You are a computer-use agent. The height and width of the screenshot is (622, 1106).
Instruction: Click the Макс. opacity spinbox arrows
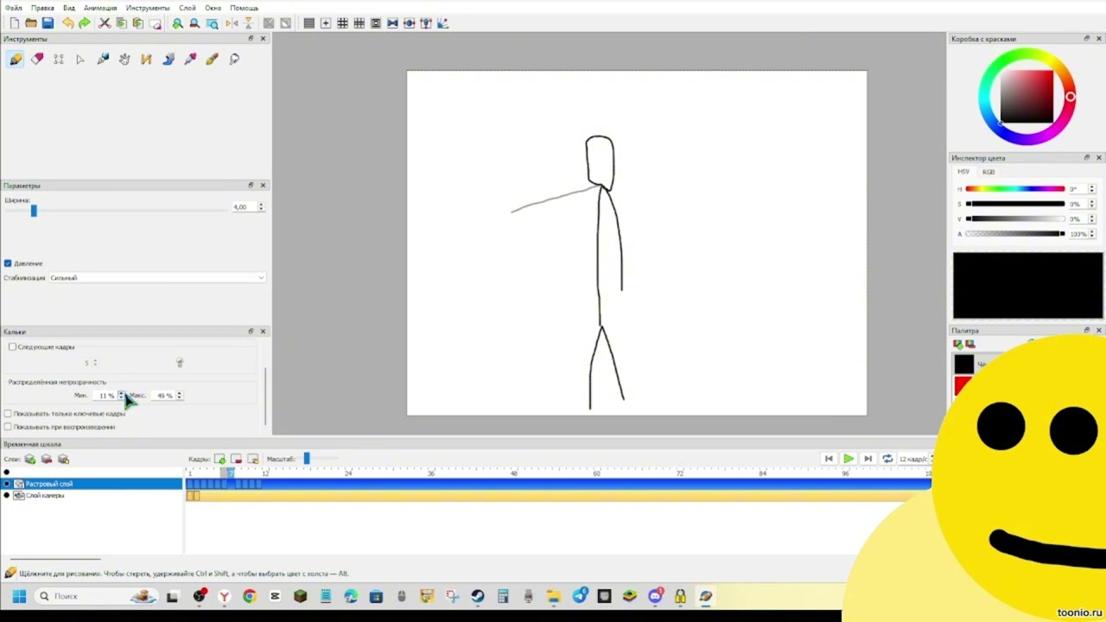click(179, 396)
